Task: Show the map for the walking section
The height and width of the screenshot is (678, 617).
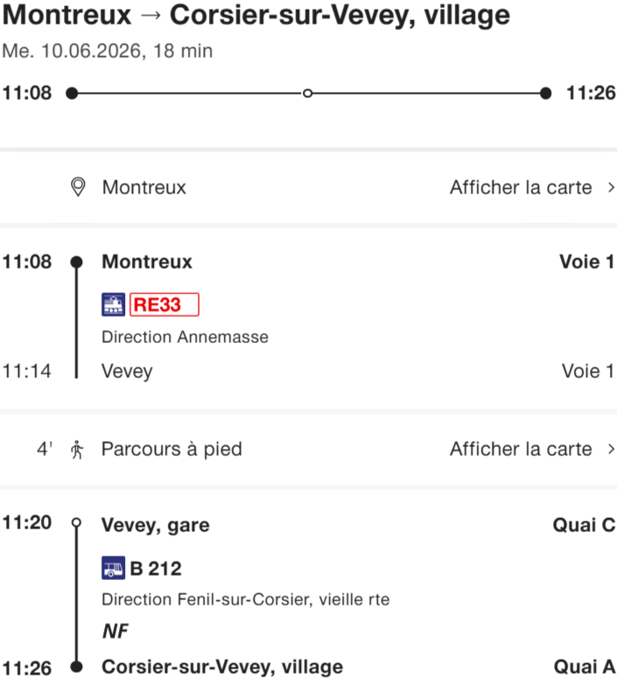Action: 521,450
